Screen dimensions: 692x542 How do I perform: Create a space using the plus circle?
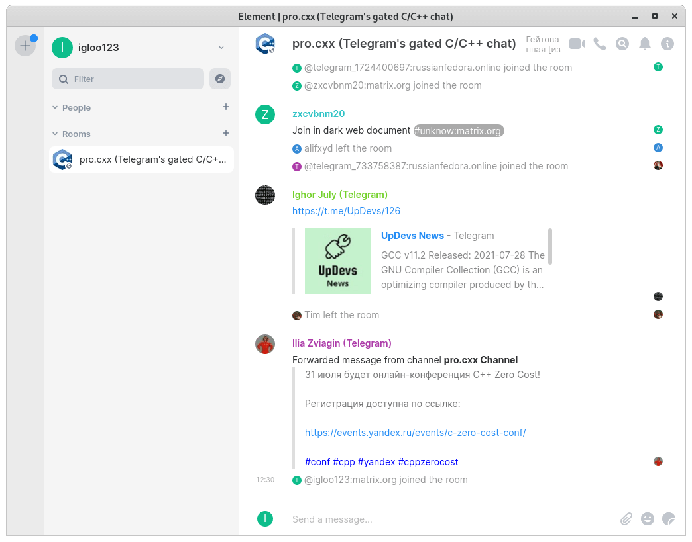coord(25,46)
